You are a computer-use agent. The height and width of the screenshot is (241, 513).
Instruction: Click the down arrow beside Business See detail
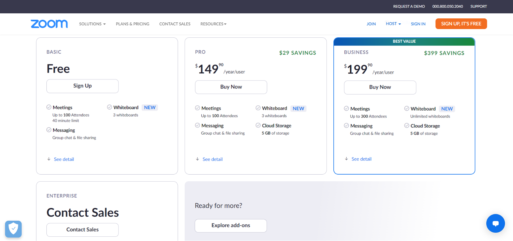click(x=346, y=159)
